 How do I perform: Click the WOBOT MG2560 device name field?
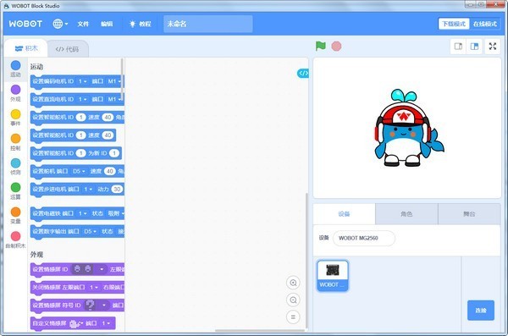pos(364,238)
